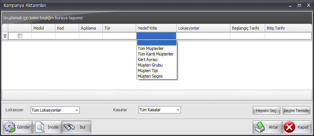Viewport: 314px width, 136px height.
Task: Sort by the Modül column header
Action: tap(43, 28)
